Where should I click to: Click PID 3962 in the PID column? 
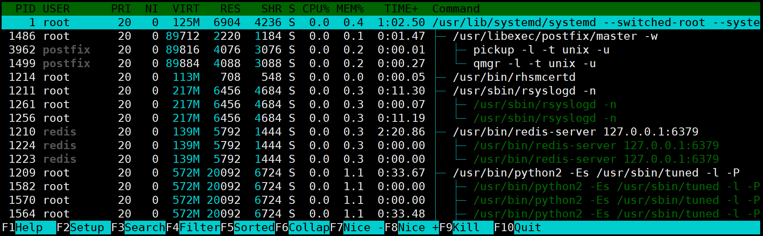tap(23, 50)
